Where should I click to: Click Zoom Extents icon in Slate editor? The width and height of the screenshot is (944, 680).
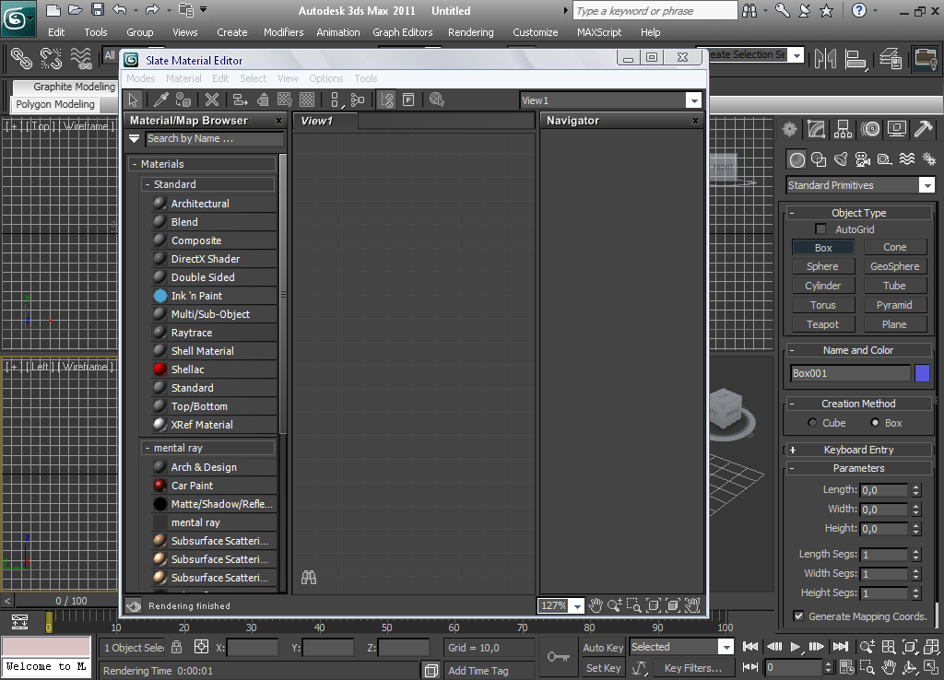[654, 605]
